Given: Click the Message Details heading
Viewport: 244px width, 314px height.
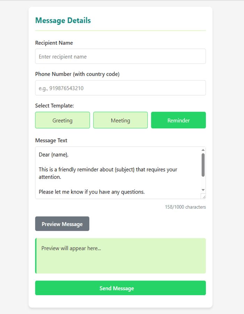Looking at the screenshot, I should (63, 21).
